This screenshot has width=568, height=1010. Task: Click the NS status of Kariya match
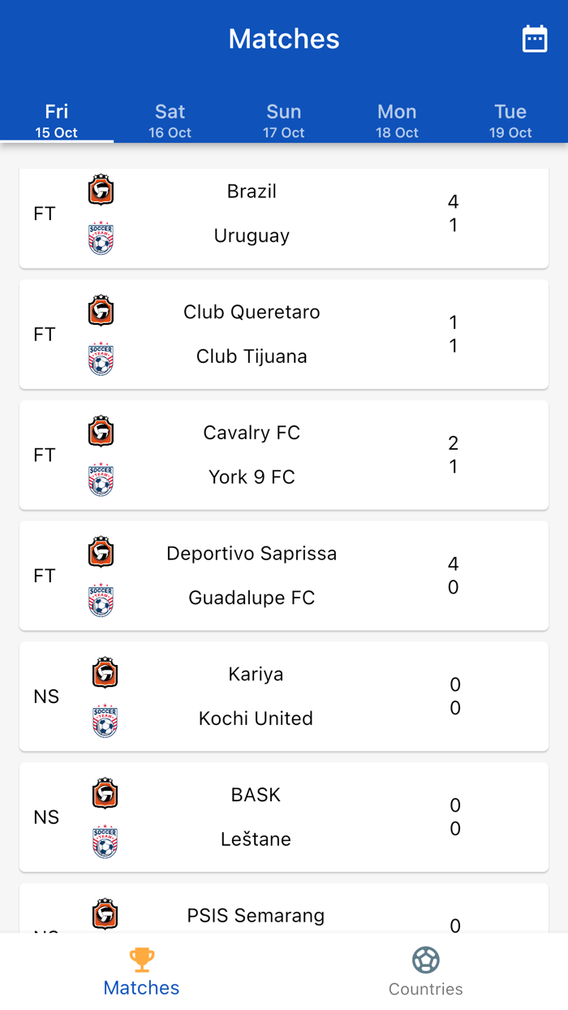pos(46,697)
